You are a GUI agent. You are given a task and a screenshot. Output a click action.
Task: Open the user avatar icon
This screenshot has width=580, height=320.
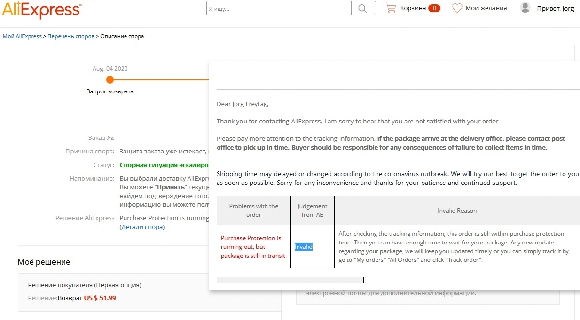(x=525, y=7)
